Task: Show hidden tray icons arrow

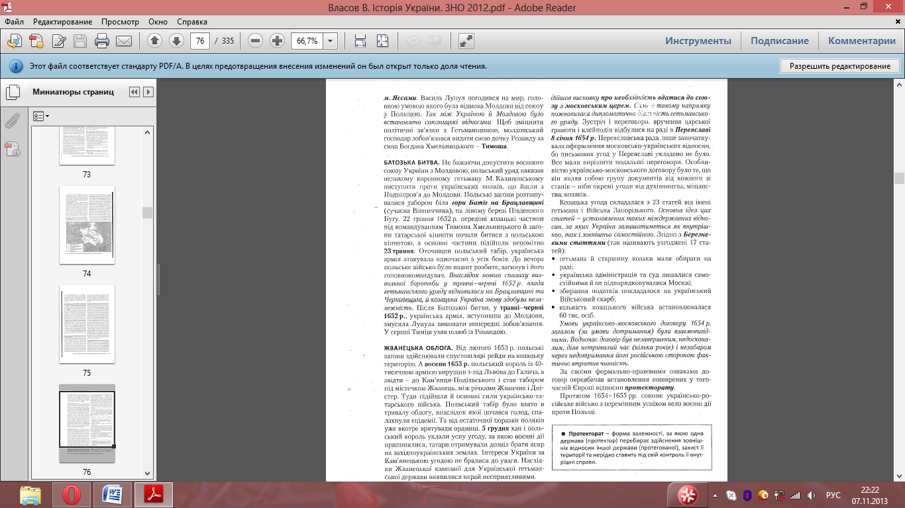Action: [716, 495]
